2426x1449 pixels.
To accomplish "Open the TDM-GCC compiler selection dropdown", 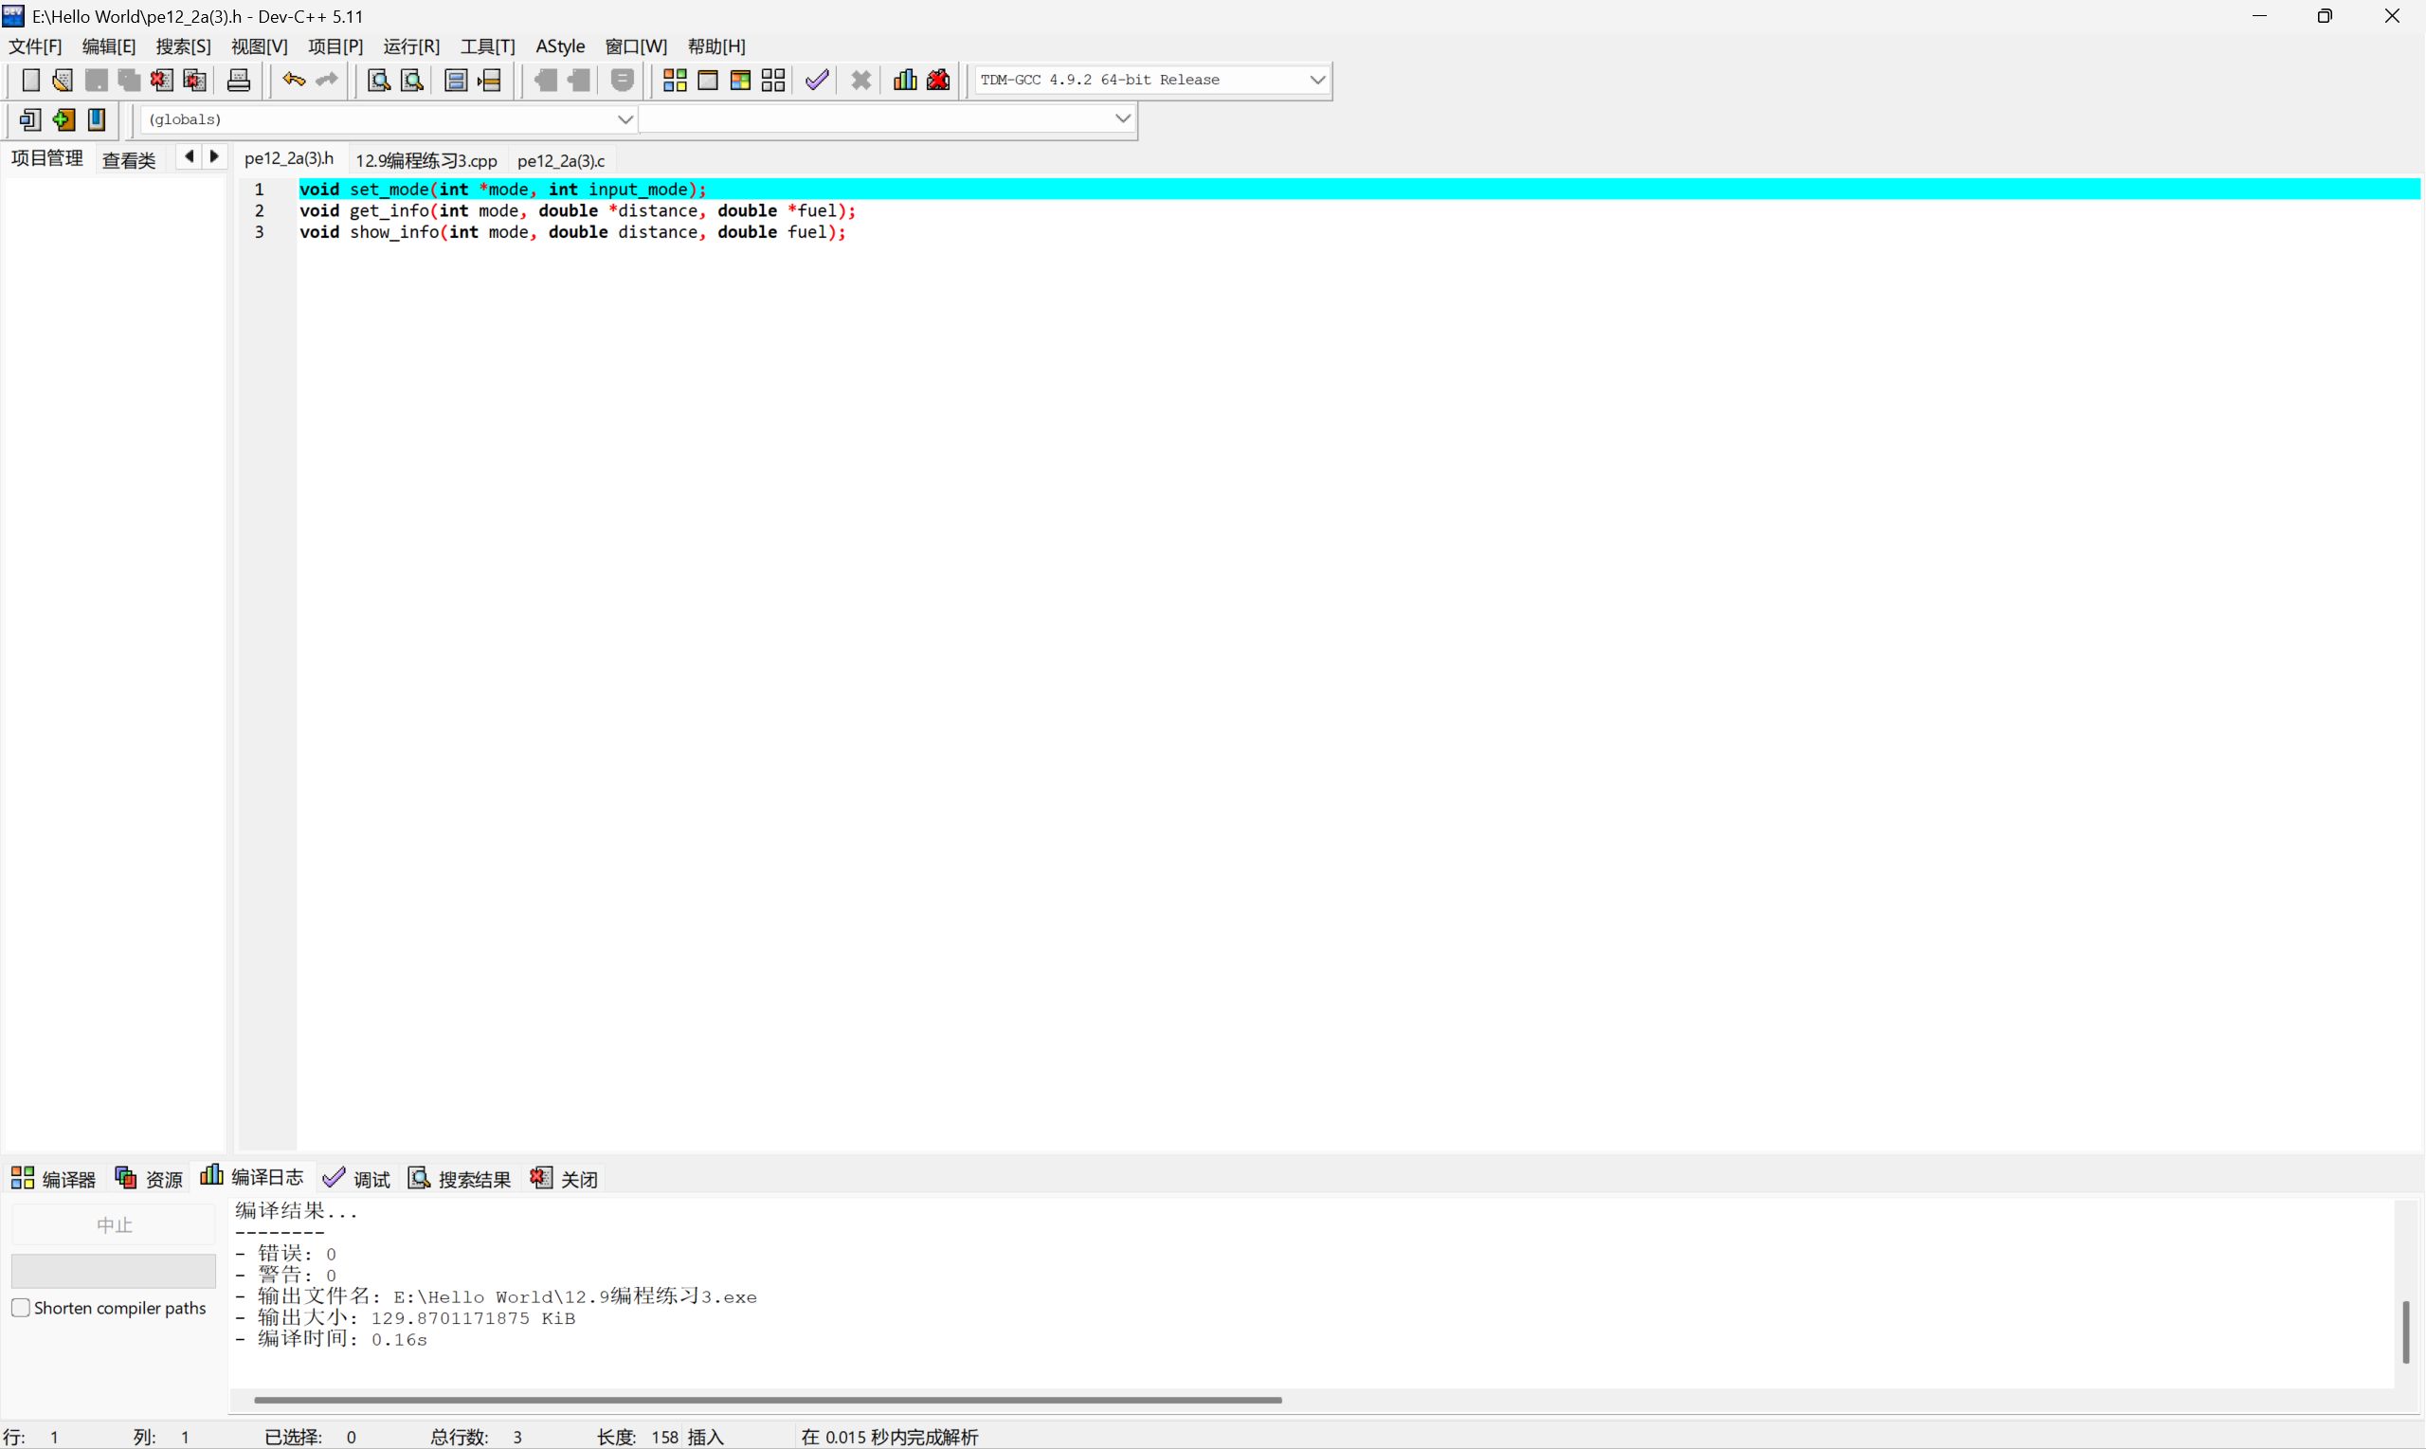I will [x=1317, y=80].
